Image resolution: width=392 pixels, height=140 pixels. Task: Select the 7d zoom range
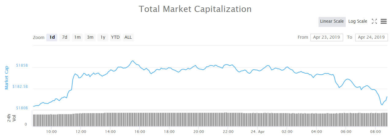(65, 37)
